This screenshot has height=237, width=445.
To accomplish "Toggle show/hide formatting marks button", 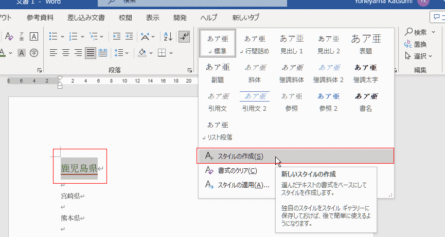I will [x=184, y=36].
